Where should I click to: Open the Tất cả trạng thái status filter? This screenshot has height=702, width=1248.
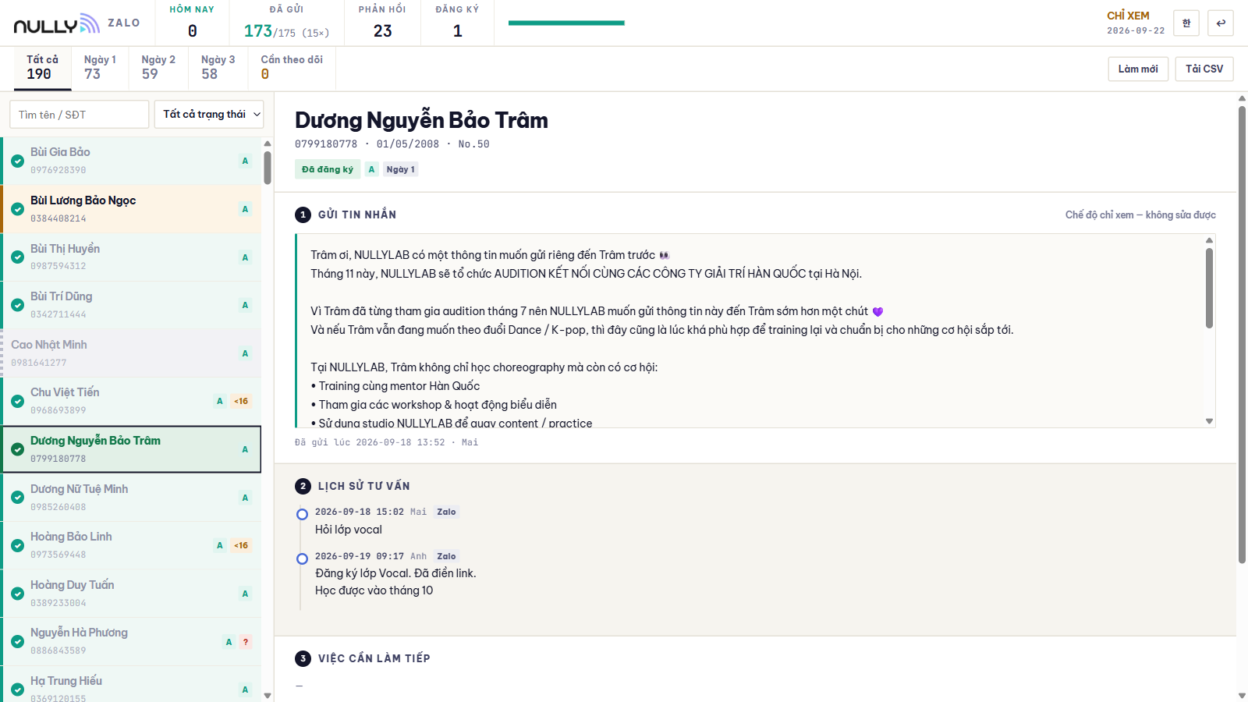coord(209,114)
